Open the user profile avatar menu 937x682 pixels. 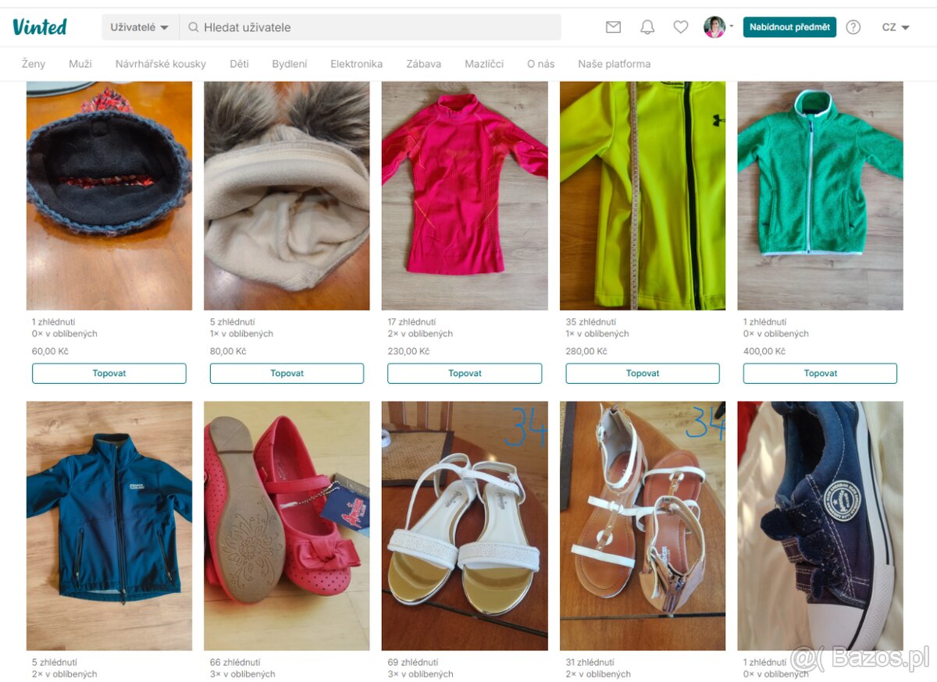point(715,27)
